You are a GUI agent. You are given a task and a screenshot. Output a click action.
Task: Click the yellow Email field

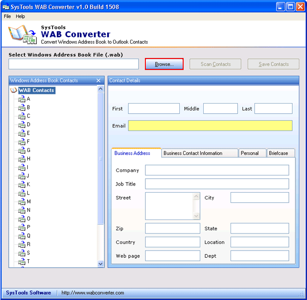point(210,126)
